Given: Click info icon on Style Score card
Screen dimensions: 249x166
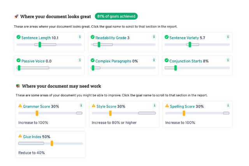Looking at the screenshot, I should [x=154, y=105].
